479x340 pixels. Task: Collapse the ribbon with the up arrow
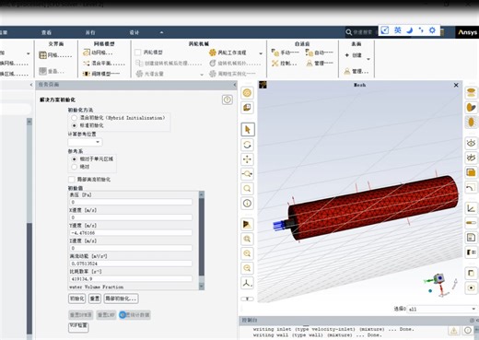[x=161, y=32]
